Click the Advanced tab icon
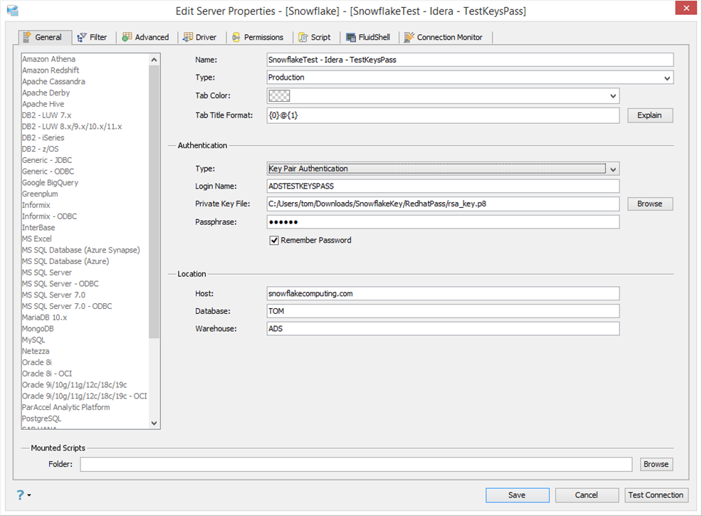 click(127, 37)
